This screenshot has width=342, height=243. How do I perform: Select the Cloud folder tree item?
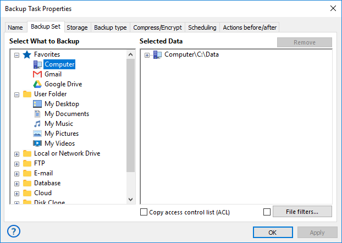tap(42, 193)
